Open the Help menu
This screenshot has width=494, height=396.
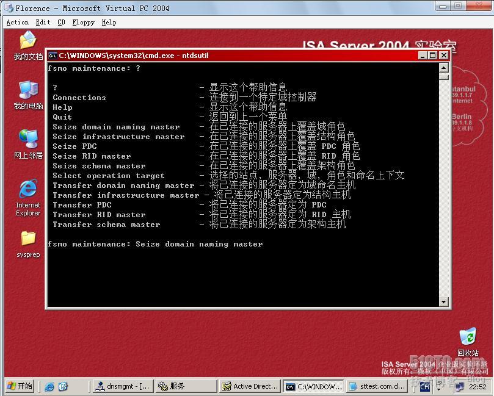click(109, 23)
